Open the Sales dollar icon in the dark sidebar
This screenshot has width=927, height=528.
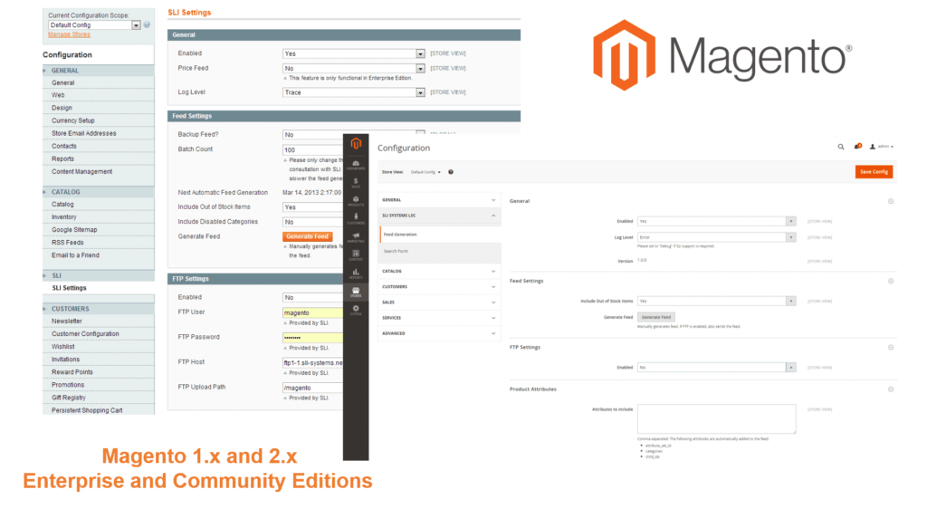tap(356, 183)
